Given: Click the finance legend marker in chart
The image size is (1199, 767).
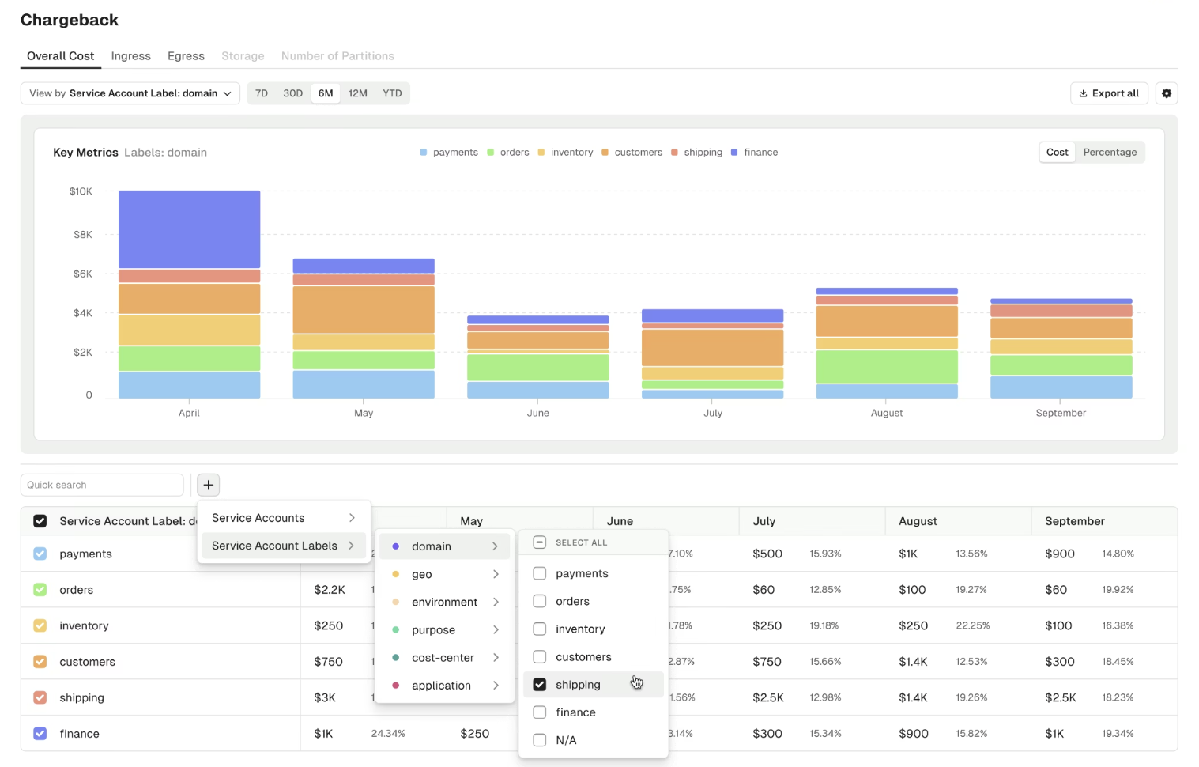Looking at the screenshot, I should pyautogui.click(x=734, y=153).
